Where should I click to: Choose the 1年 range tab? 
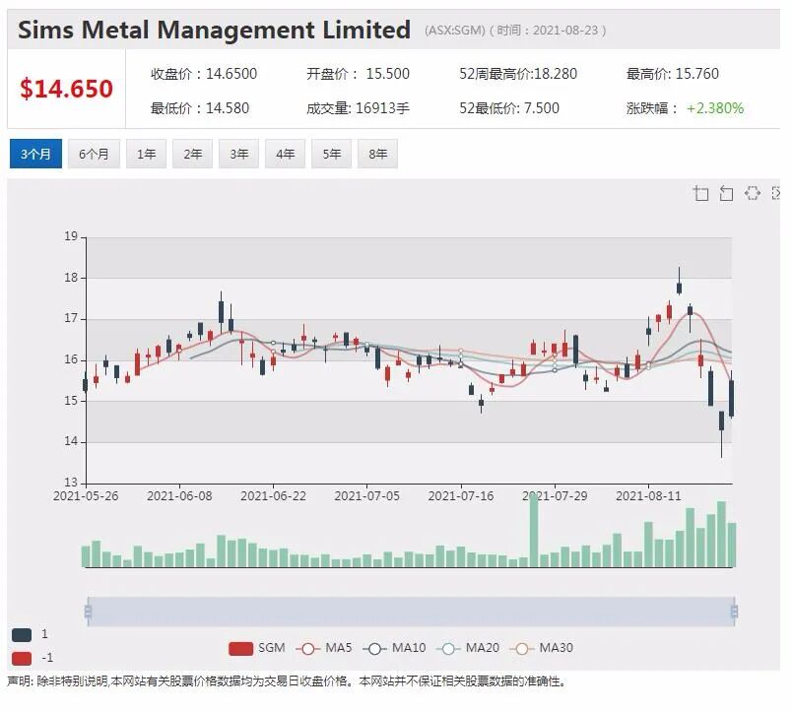point(146,154)
